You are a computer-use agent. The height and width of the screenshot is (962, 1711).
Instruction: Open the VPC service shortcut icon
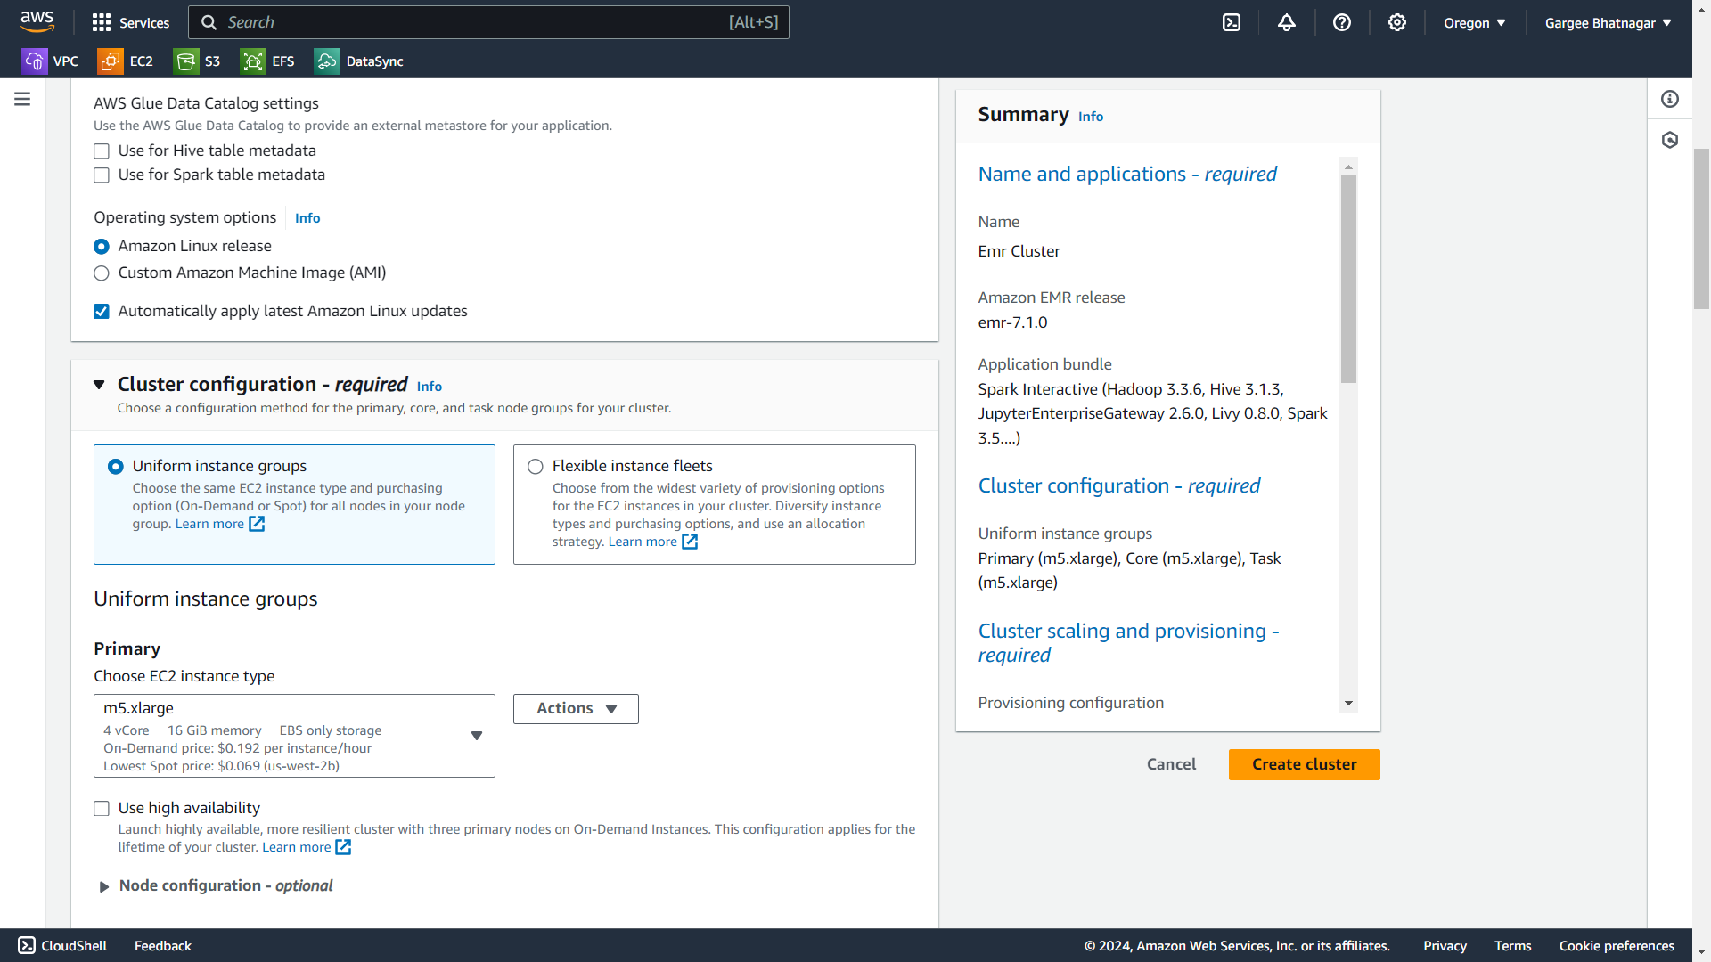(x=34, y=61)
